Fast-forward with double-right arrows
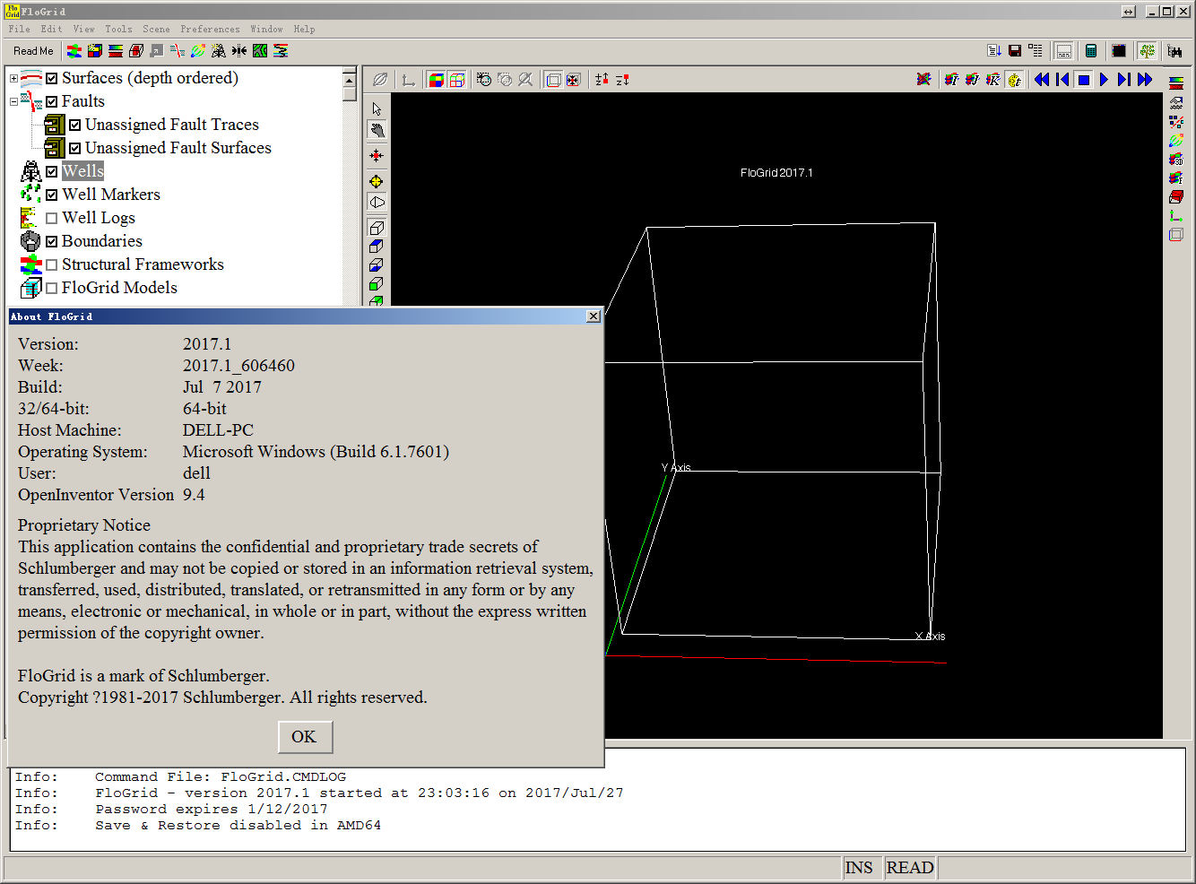The width and height of the screenshot is (1196, 884). click(1145, 79)
